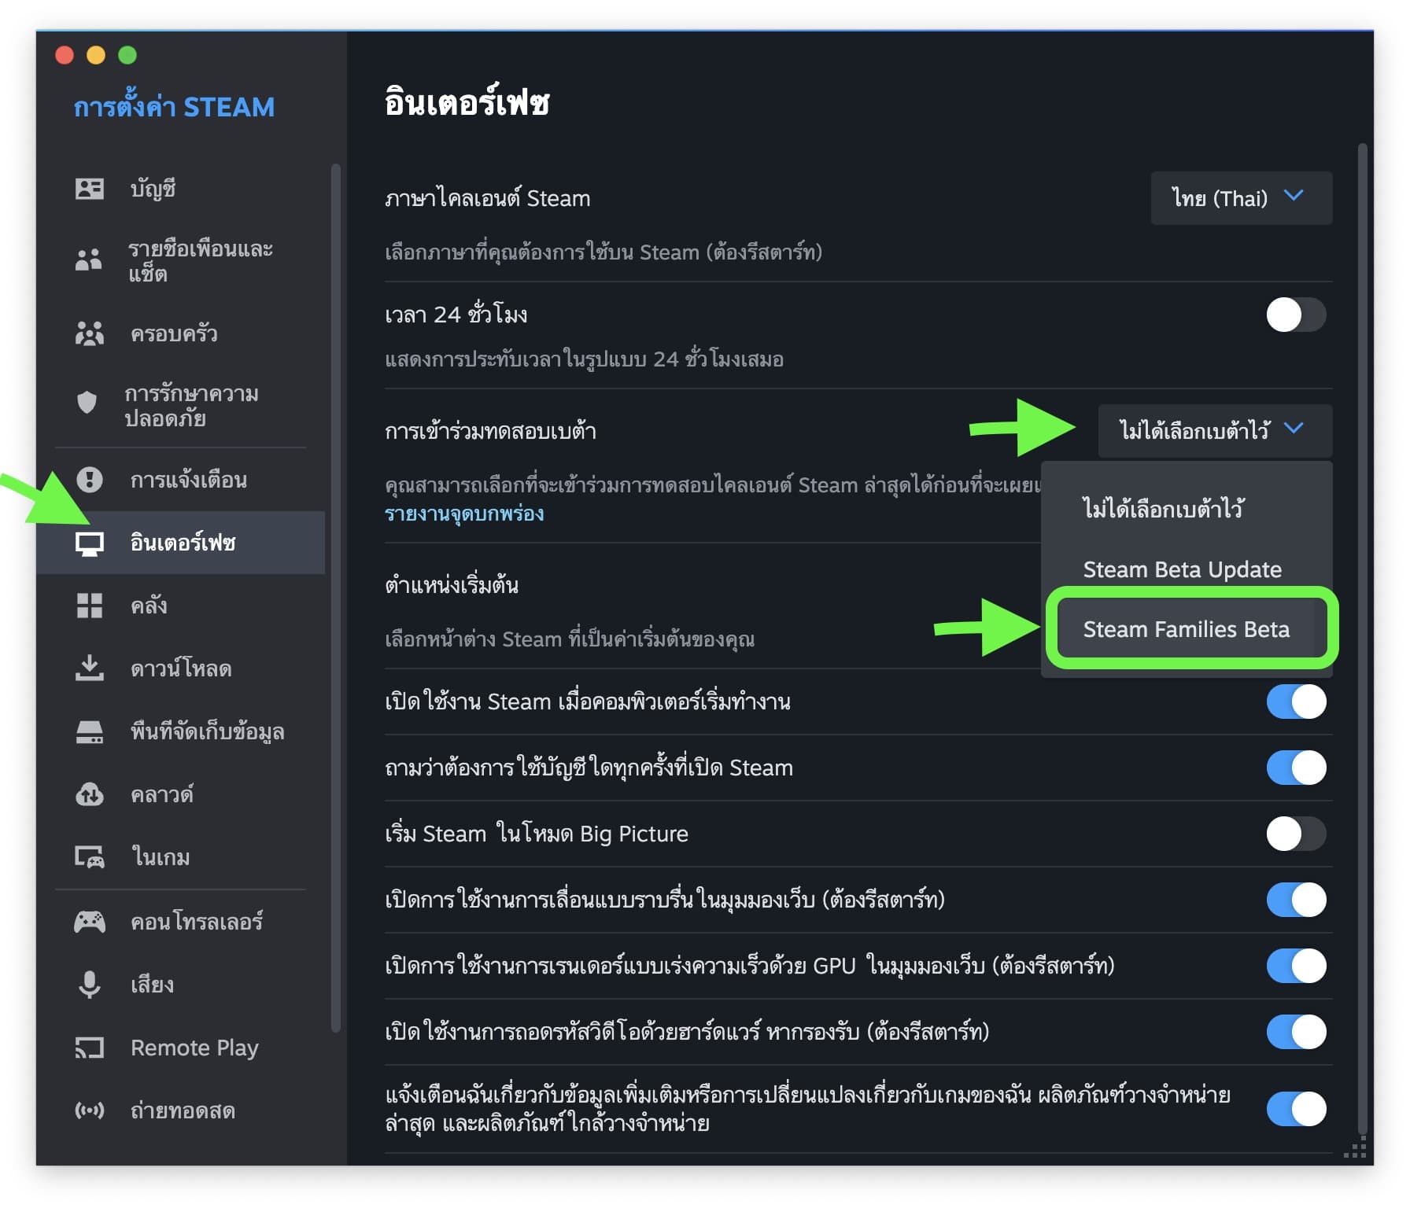Disable GPU accelerated rendering toggle

(1295, 966)
